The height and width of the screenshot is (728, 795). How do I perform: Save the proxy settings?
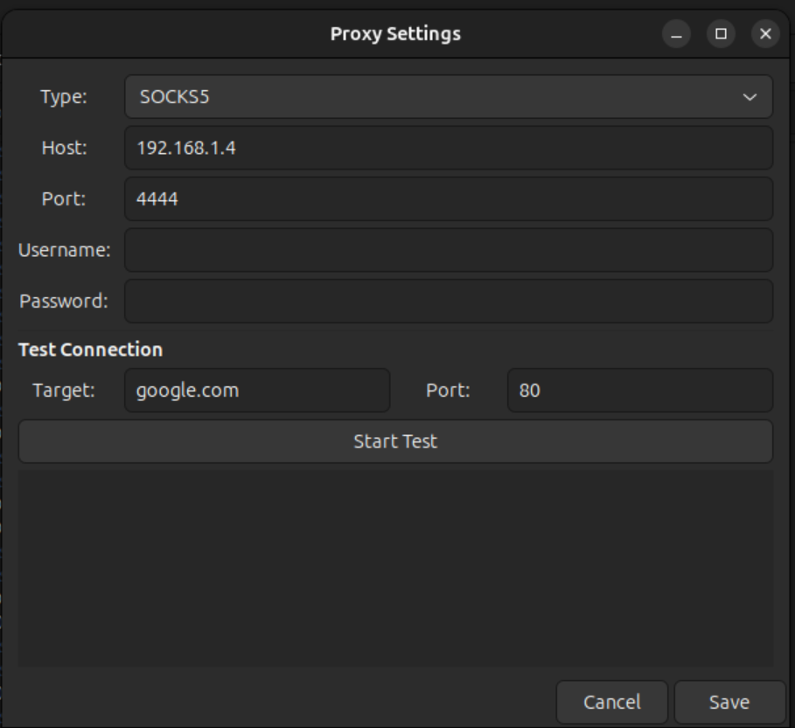click(731, 702)
